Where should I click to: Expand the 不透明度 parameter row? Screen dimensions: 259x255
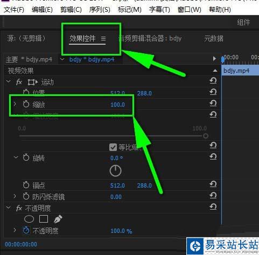15,230
